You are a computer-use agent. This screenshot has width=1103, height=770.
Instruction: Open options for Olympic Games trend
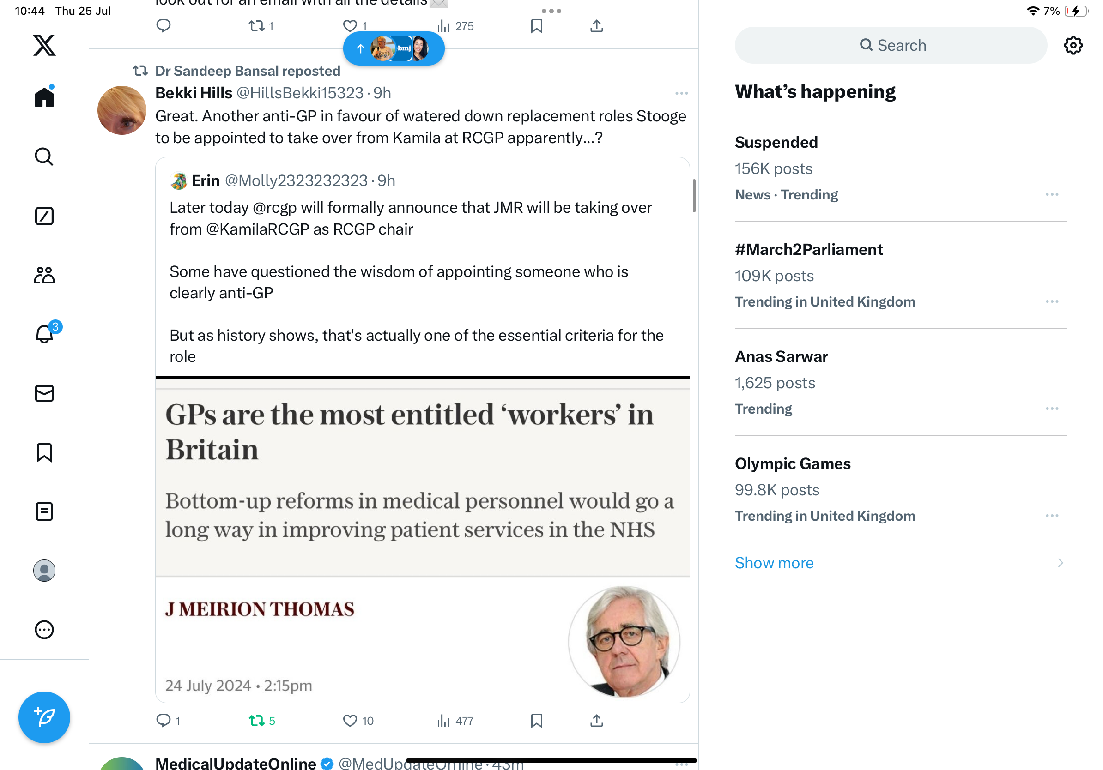(1052, 516)
